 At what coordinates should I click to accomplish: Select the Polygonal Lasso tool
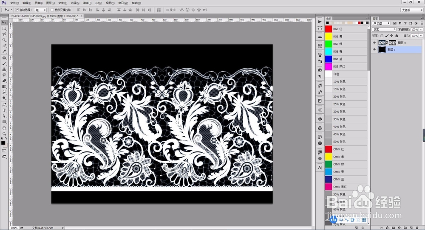tap(4, 34)
